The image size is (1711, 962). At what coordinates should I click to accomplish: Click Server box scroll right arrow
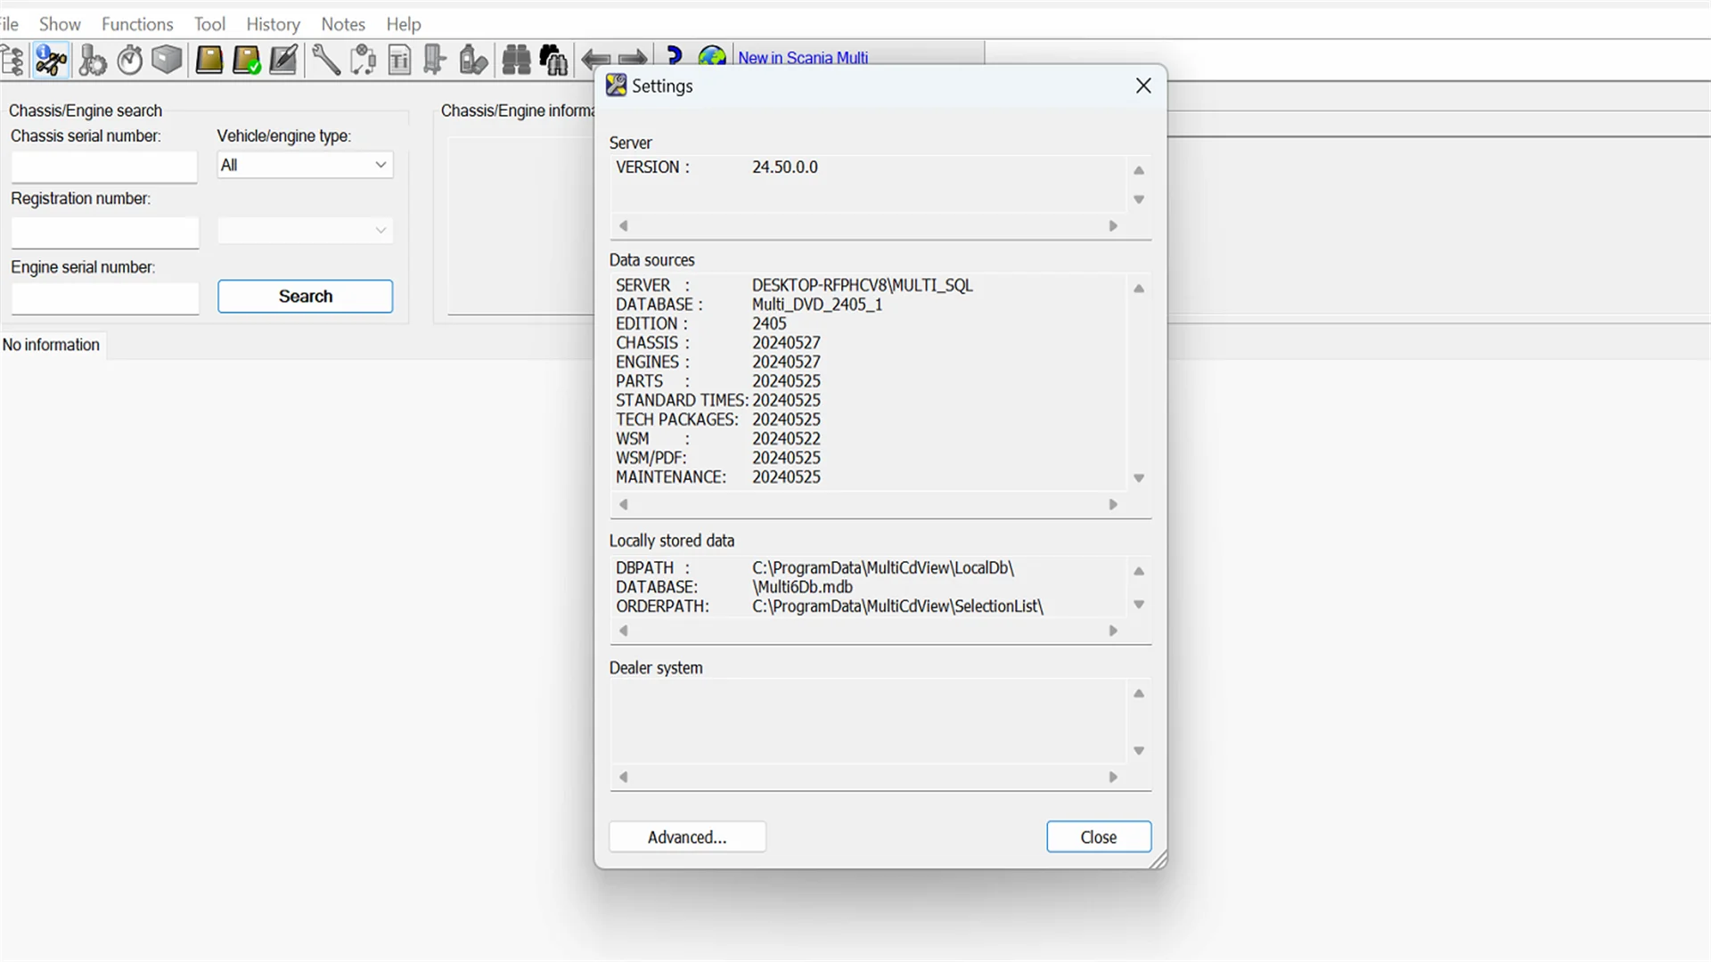[1113, 225]
